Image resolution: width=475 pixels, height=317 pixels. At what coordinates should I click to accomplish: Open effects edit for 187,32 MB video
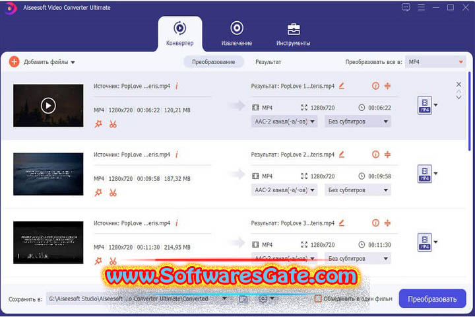click(x=98, y=192)
